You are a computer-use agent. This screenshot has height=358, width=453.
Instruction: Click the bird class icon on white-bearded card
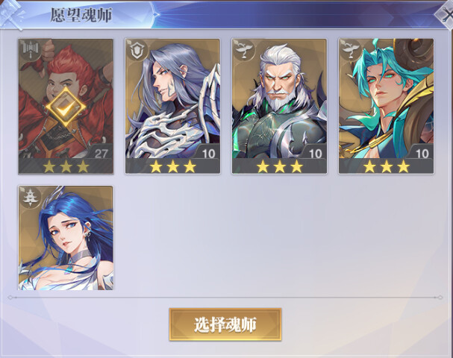pos(243,50)
